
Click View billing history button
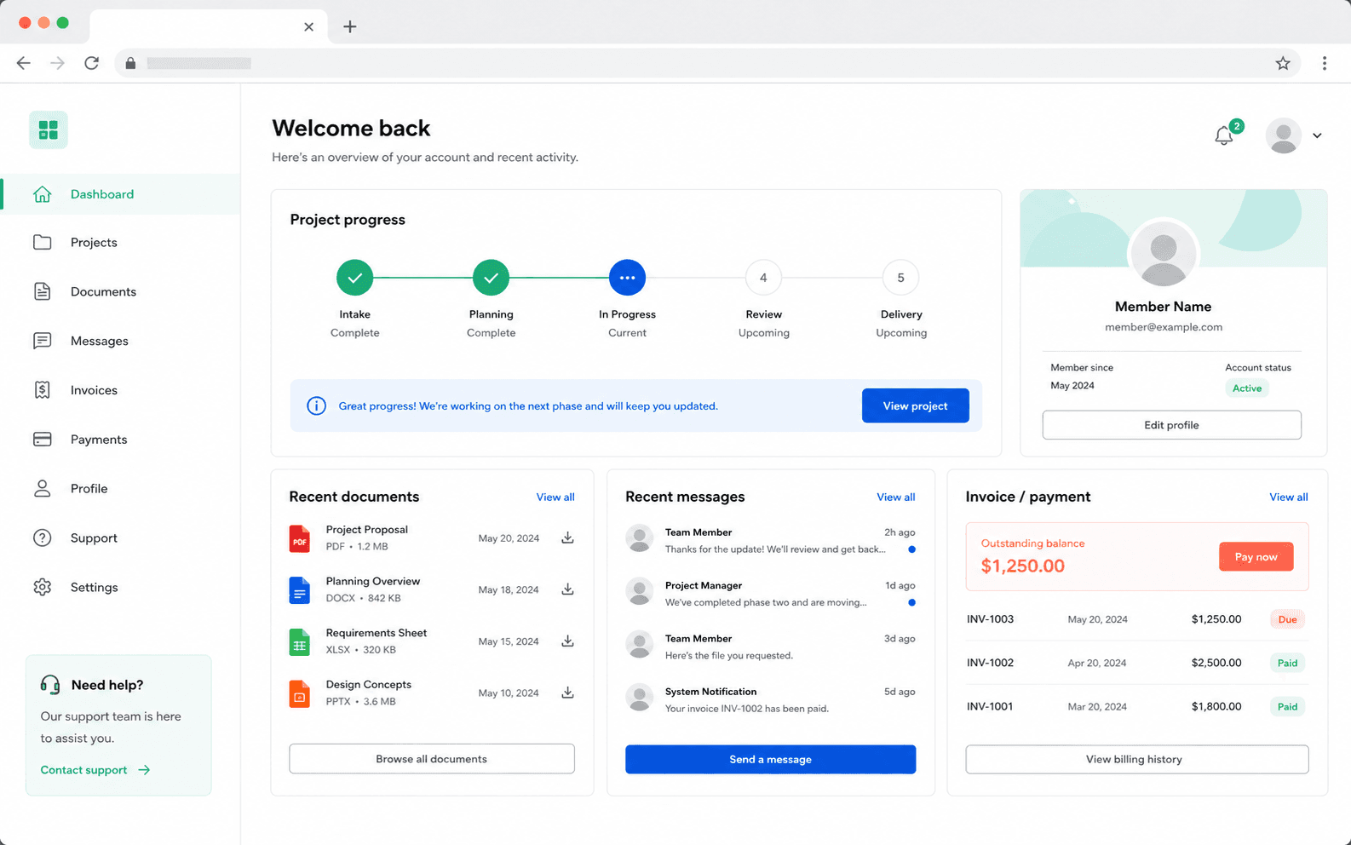click(x=1137, y=760)
